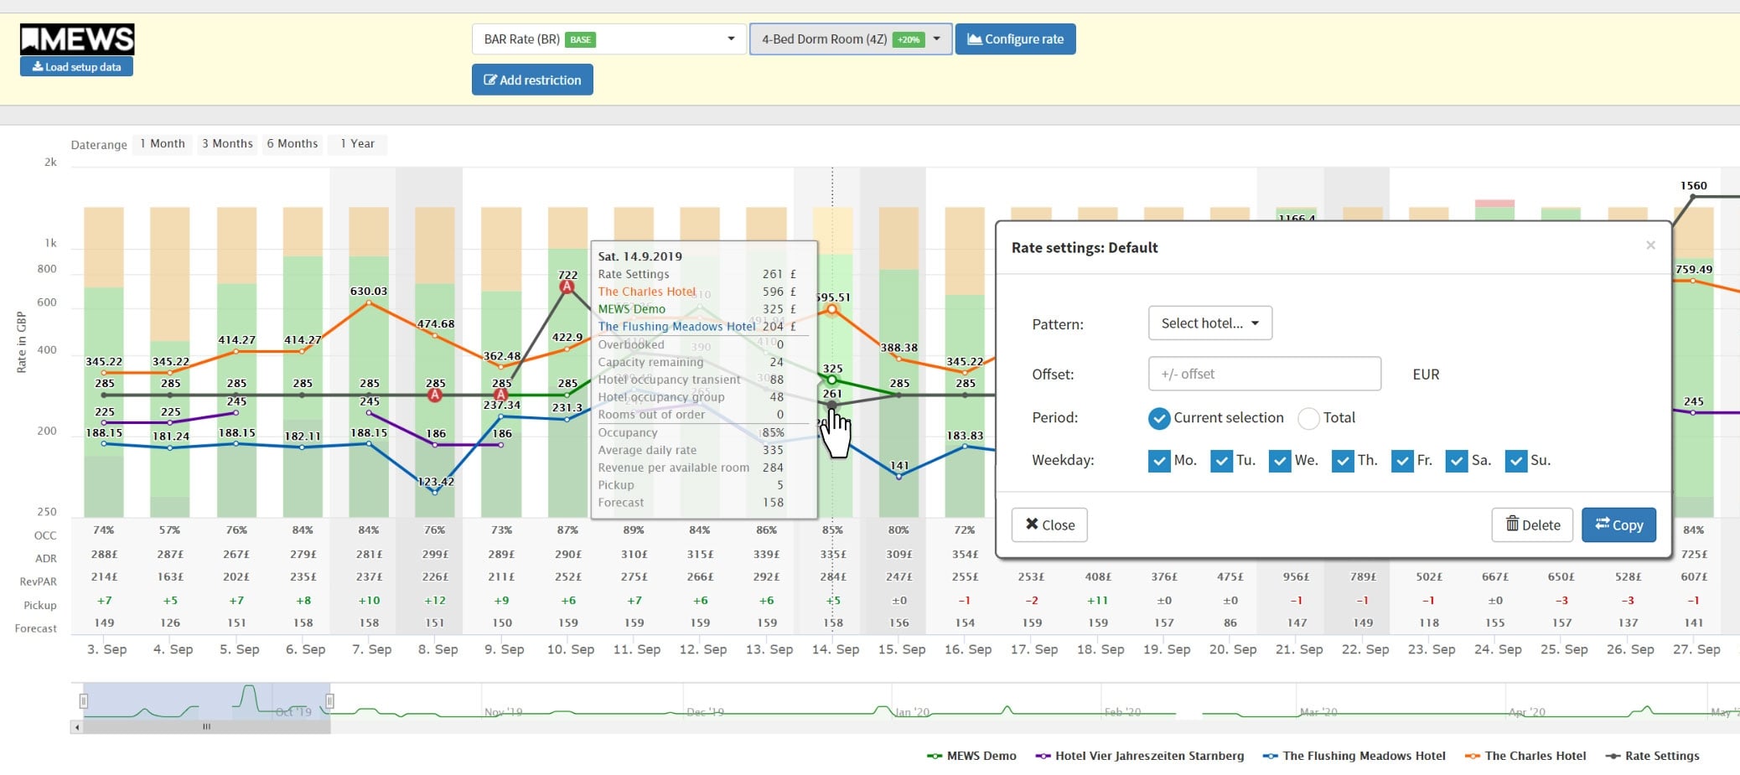The width and height of the screenshot is (1740, 775).
Task: Open Configure rate chart button
Action: (x=1015, y=39)
